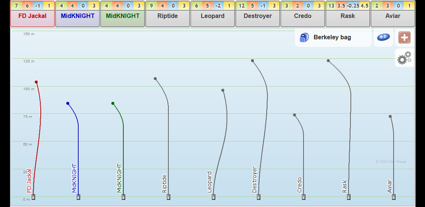
Task: Click the red FD Jackal flight endpoint dot
Action: tap(36, 82)
